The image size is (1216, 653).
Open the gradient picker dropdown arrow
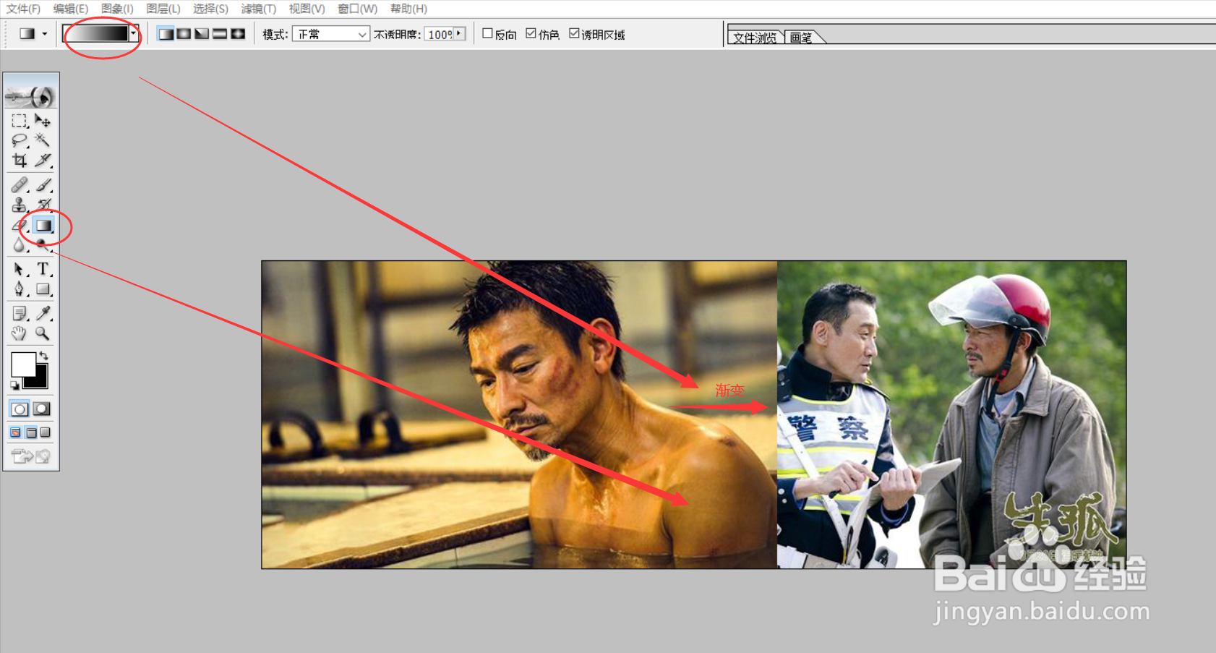click(133, 33)
